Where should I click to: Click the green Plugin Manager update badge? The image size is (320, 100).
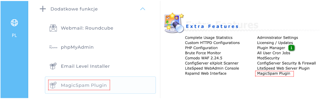291,48
